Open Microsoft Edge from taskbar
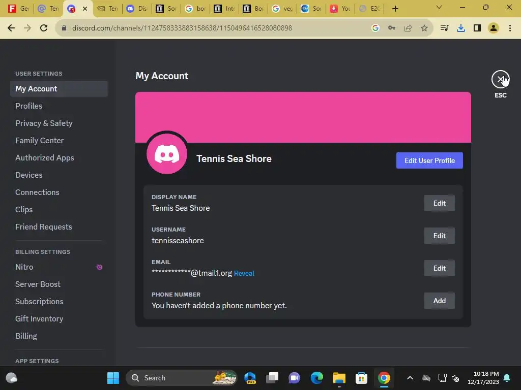The image size is (521, 390). tap(316, 378)
